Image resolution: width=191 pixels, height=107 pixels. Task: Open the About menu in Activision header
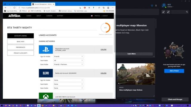click(x=39, y=16)
